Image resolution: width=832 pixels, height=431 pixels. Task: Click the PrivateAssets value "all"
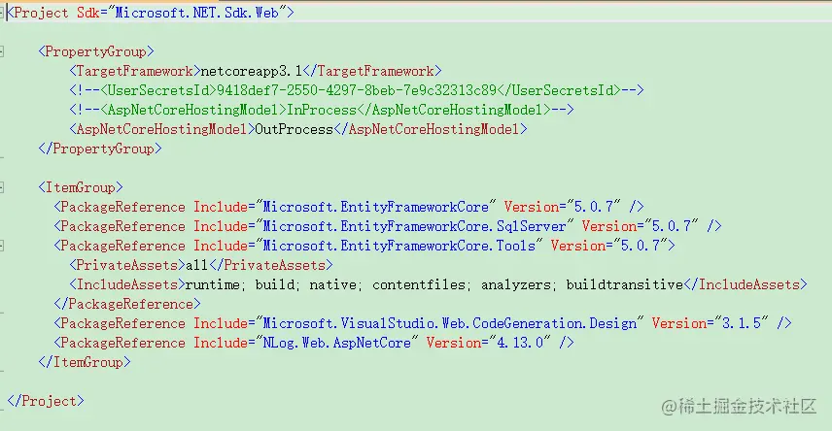pos(197,265)
